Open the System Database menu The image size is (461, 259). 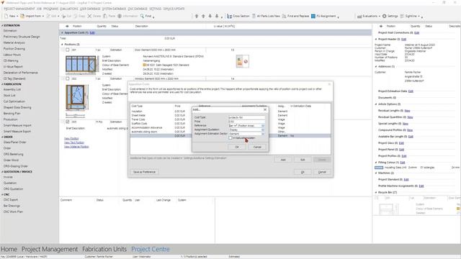click(114, 9)
